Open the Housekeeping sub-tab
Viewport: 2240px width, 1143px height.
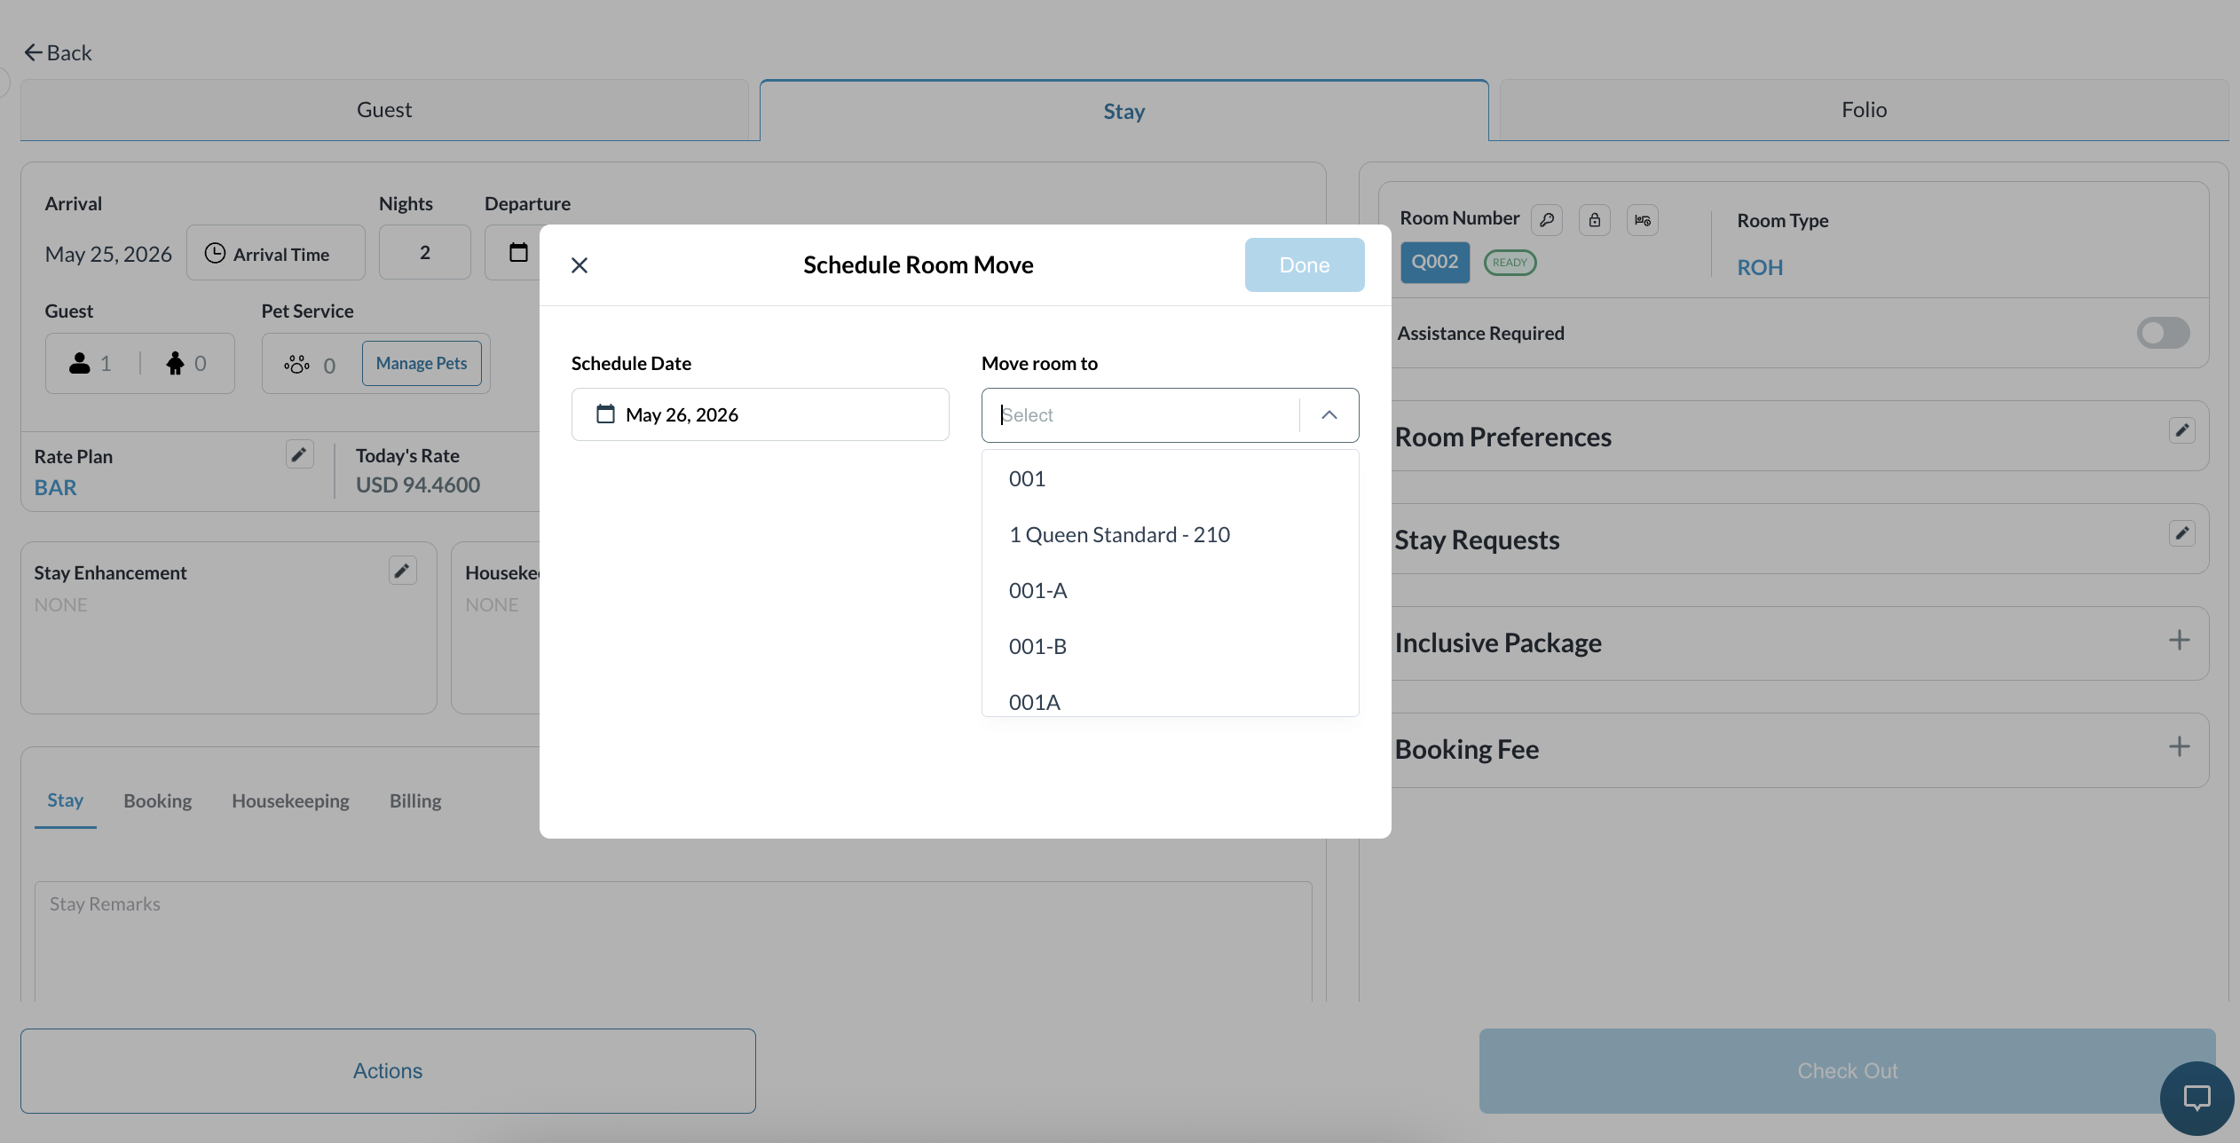click(291, 800)
